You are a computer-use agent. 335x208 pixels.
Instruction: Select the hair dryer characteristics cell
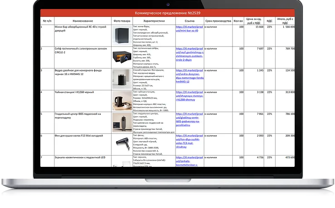coord(154,144)
